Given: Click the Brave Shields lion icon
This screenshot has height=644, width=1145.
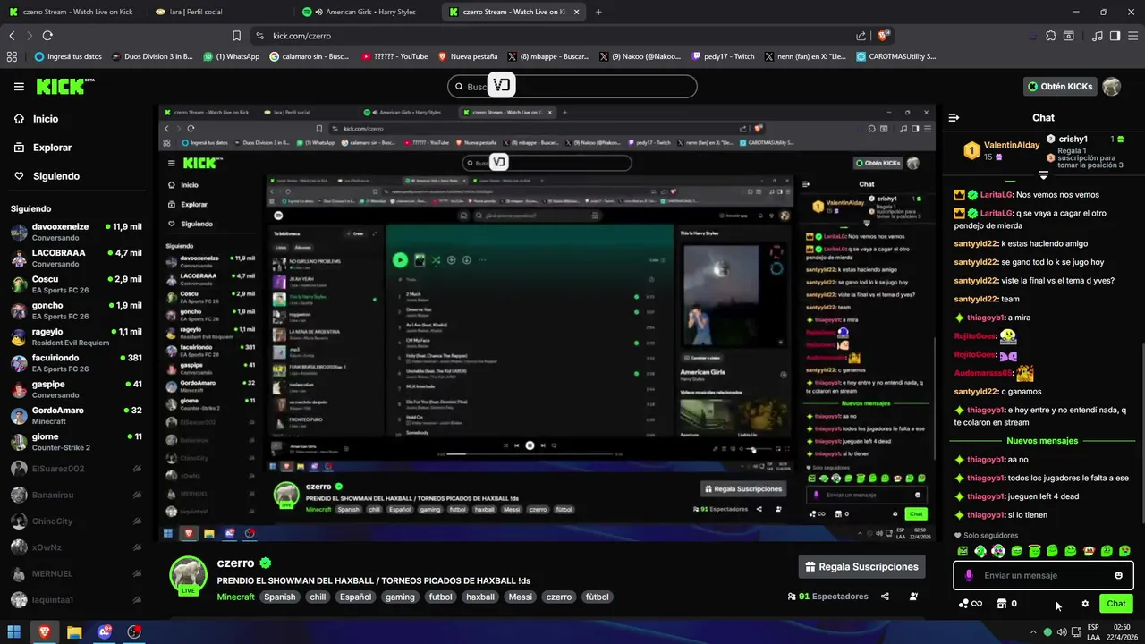Looking at the screenshot, I should point(883,36).
